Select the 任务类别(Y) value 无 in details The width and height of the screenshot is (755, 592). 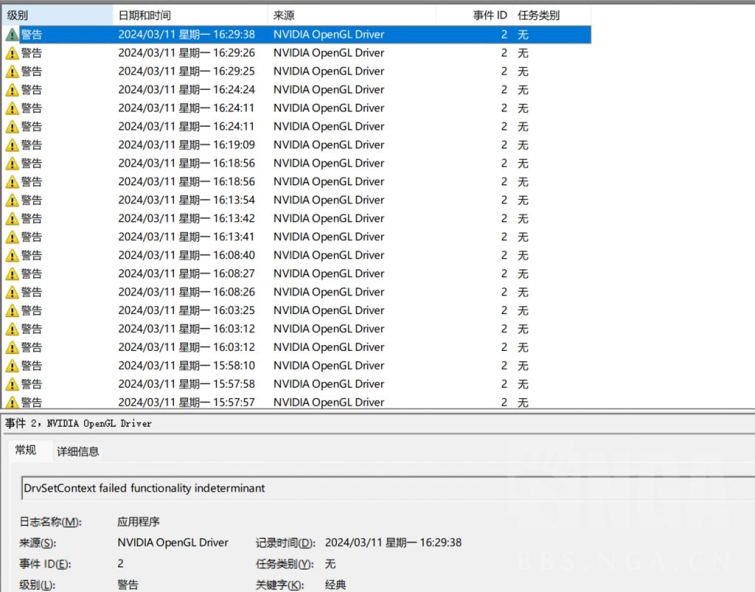tap(330, 563)
